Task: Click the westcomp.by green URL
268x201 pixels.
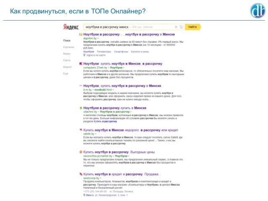Action: tap(91, 178)
